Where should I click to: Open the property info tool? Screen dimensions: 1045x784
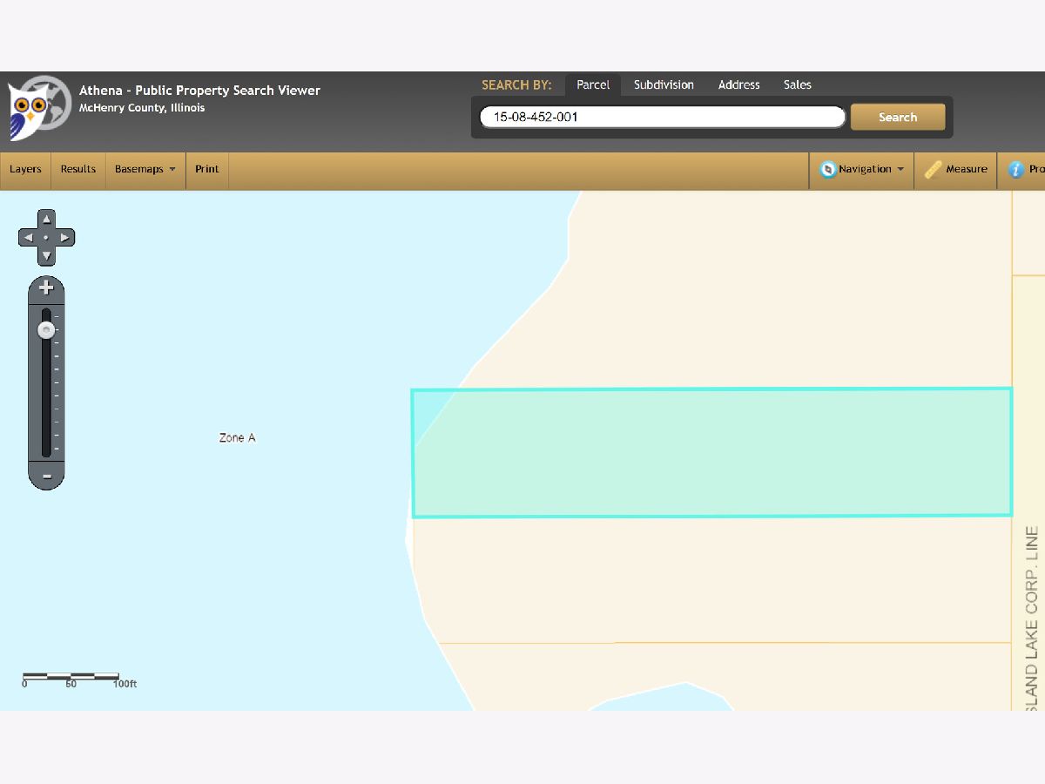(1022, 170)
